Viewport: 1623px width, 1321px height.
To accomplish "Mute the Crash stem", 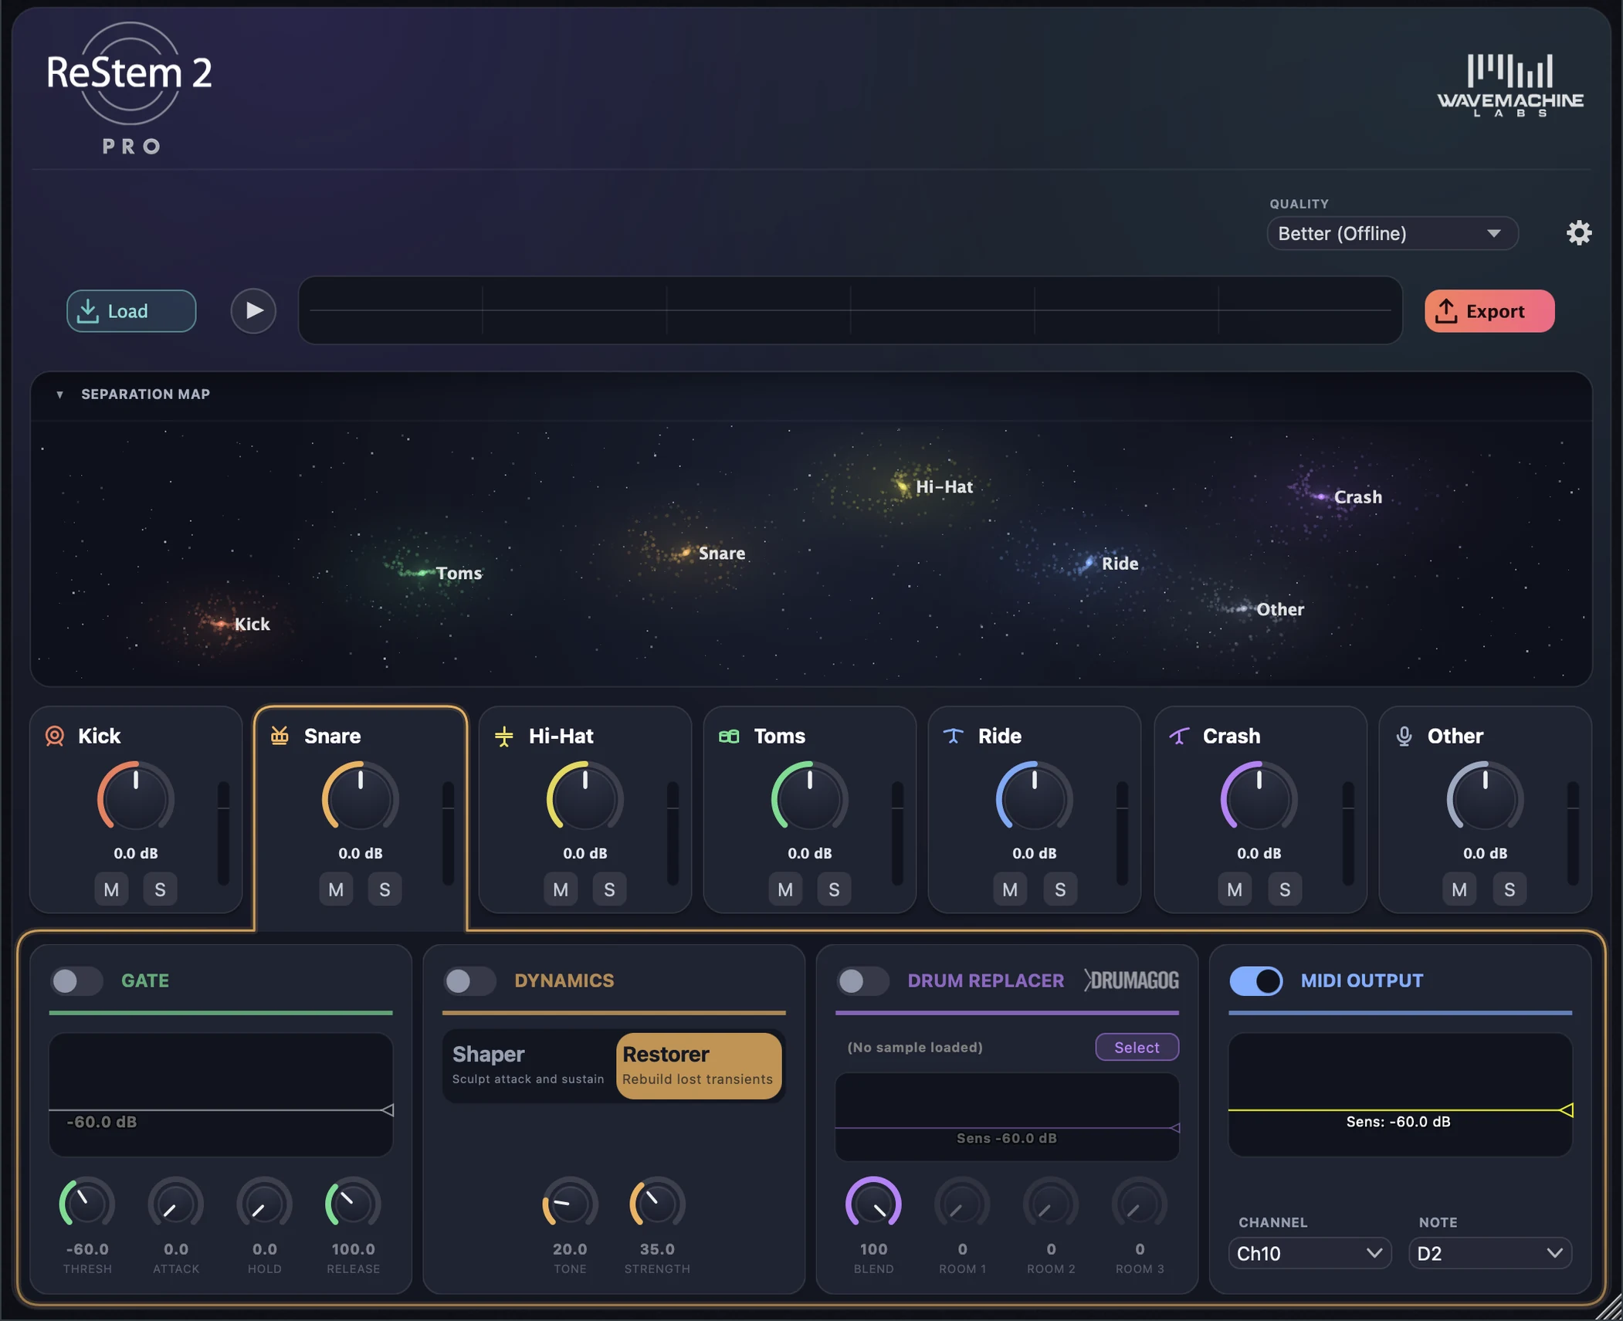I will click(x=1235, y=889).
